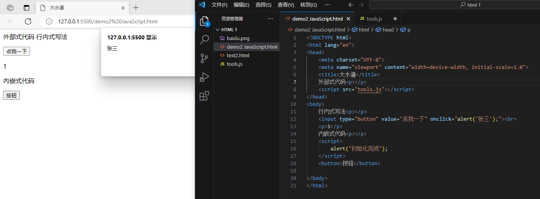Click the <!DOCTYPE html> code line
Screen dimensions: 540x199
tap(329, 38)
